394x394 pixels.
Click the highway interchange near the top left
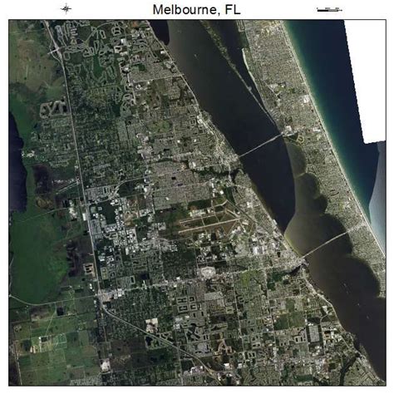tap(57, 51)
